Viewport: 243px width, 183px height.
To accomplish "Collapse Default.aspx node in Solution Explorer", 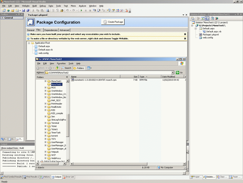I will [195, 28].
